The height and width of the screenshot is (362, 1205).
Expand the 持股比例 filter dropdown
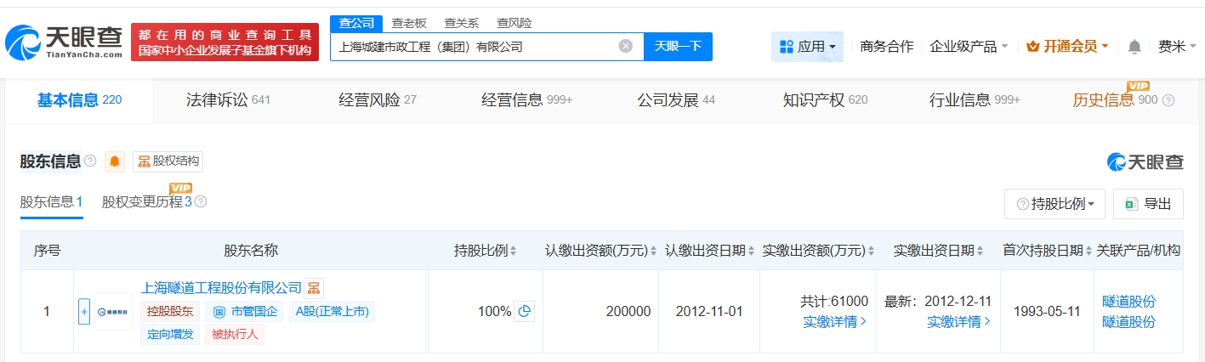point(1054,204)
